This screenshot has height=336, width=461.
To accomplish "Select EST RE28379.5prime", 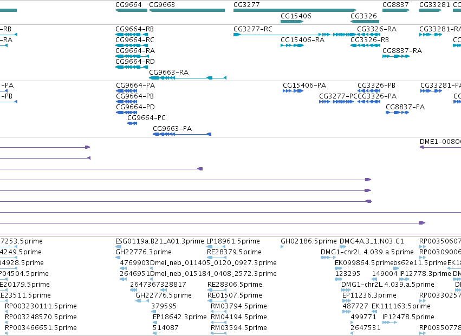I will click(234, 252).
